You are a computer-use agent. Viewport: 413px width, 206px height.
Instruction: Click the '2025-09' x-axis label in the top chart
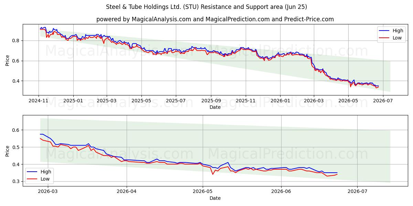coord(211,101)
